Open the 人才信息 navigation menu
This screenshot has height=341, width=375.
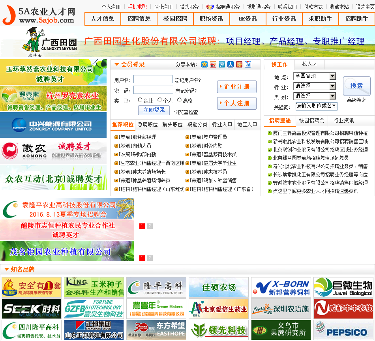click(103, 19)
